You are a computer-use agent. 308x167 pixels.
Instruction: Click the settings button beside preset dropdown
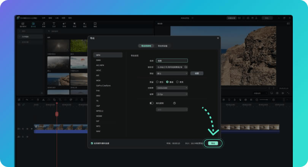pyautogui.click(x=197, y=73)
